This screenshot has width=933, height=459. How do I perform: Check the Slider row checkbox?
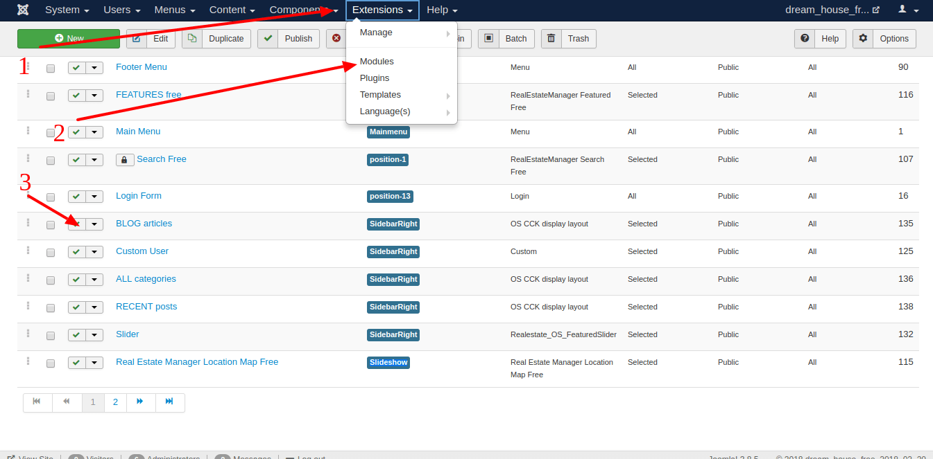pos(51,336)
